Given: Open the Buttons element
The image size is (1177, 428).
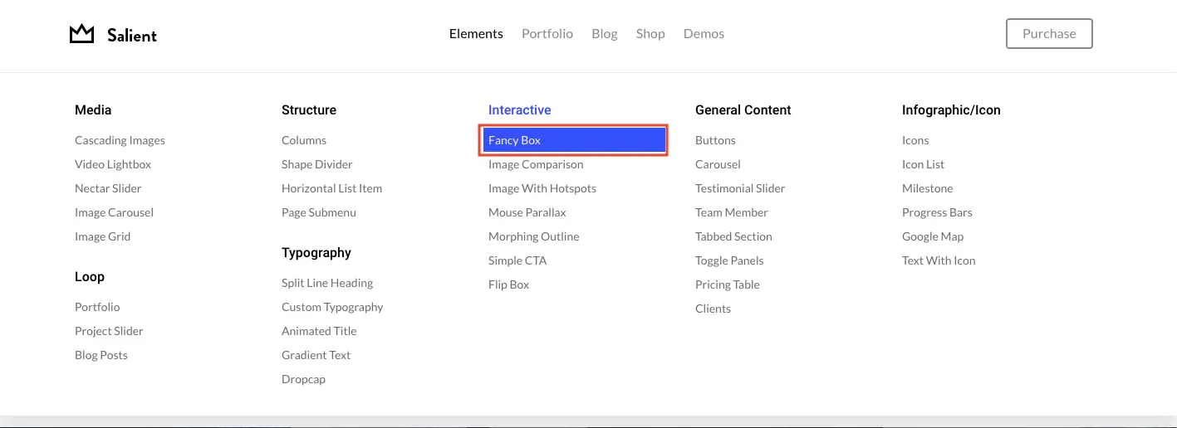Looking at the screenshot, I should tap(715, 140).
